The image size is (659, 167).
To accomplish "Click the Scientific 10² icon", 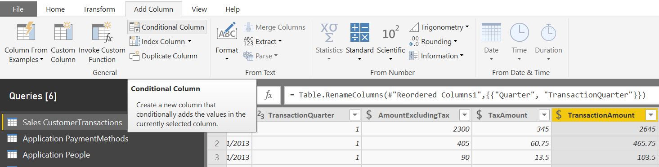I will [x=390, y=33].
